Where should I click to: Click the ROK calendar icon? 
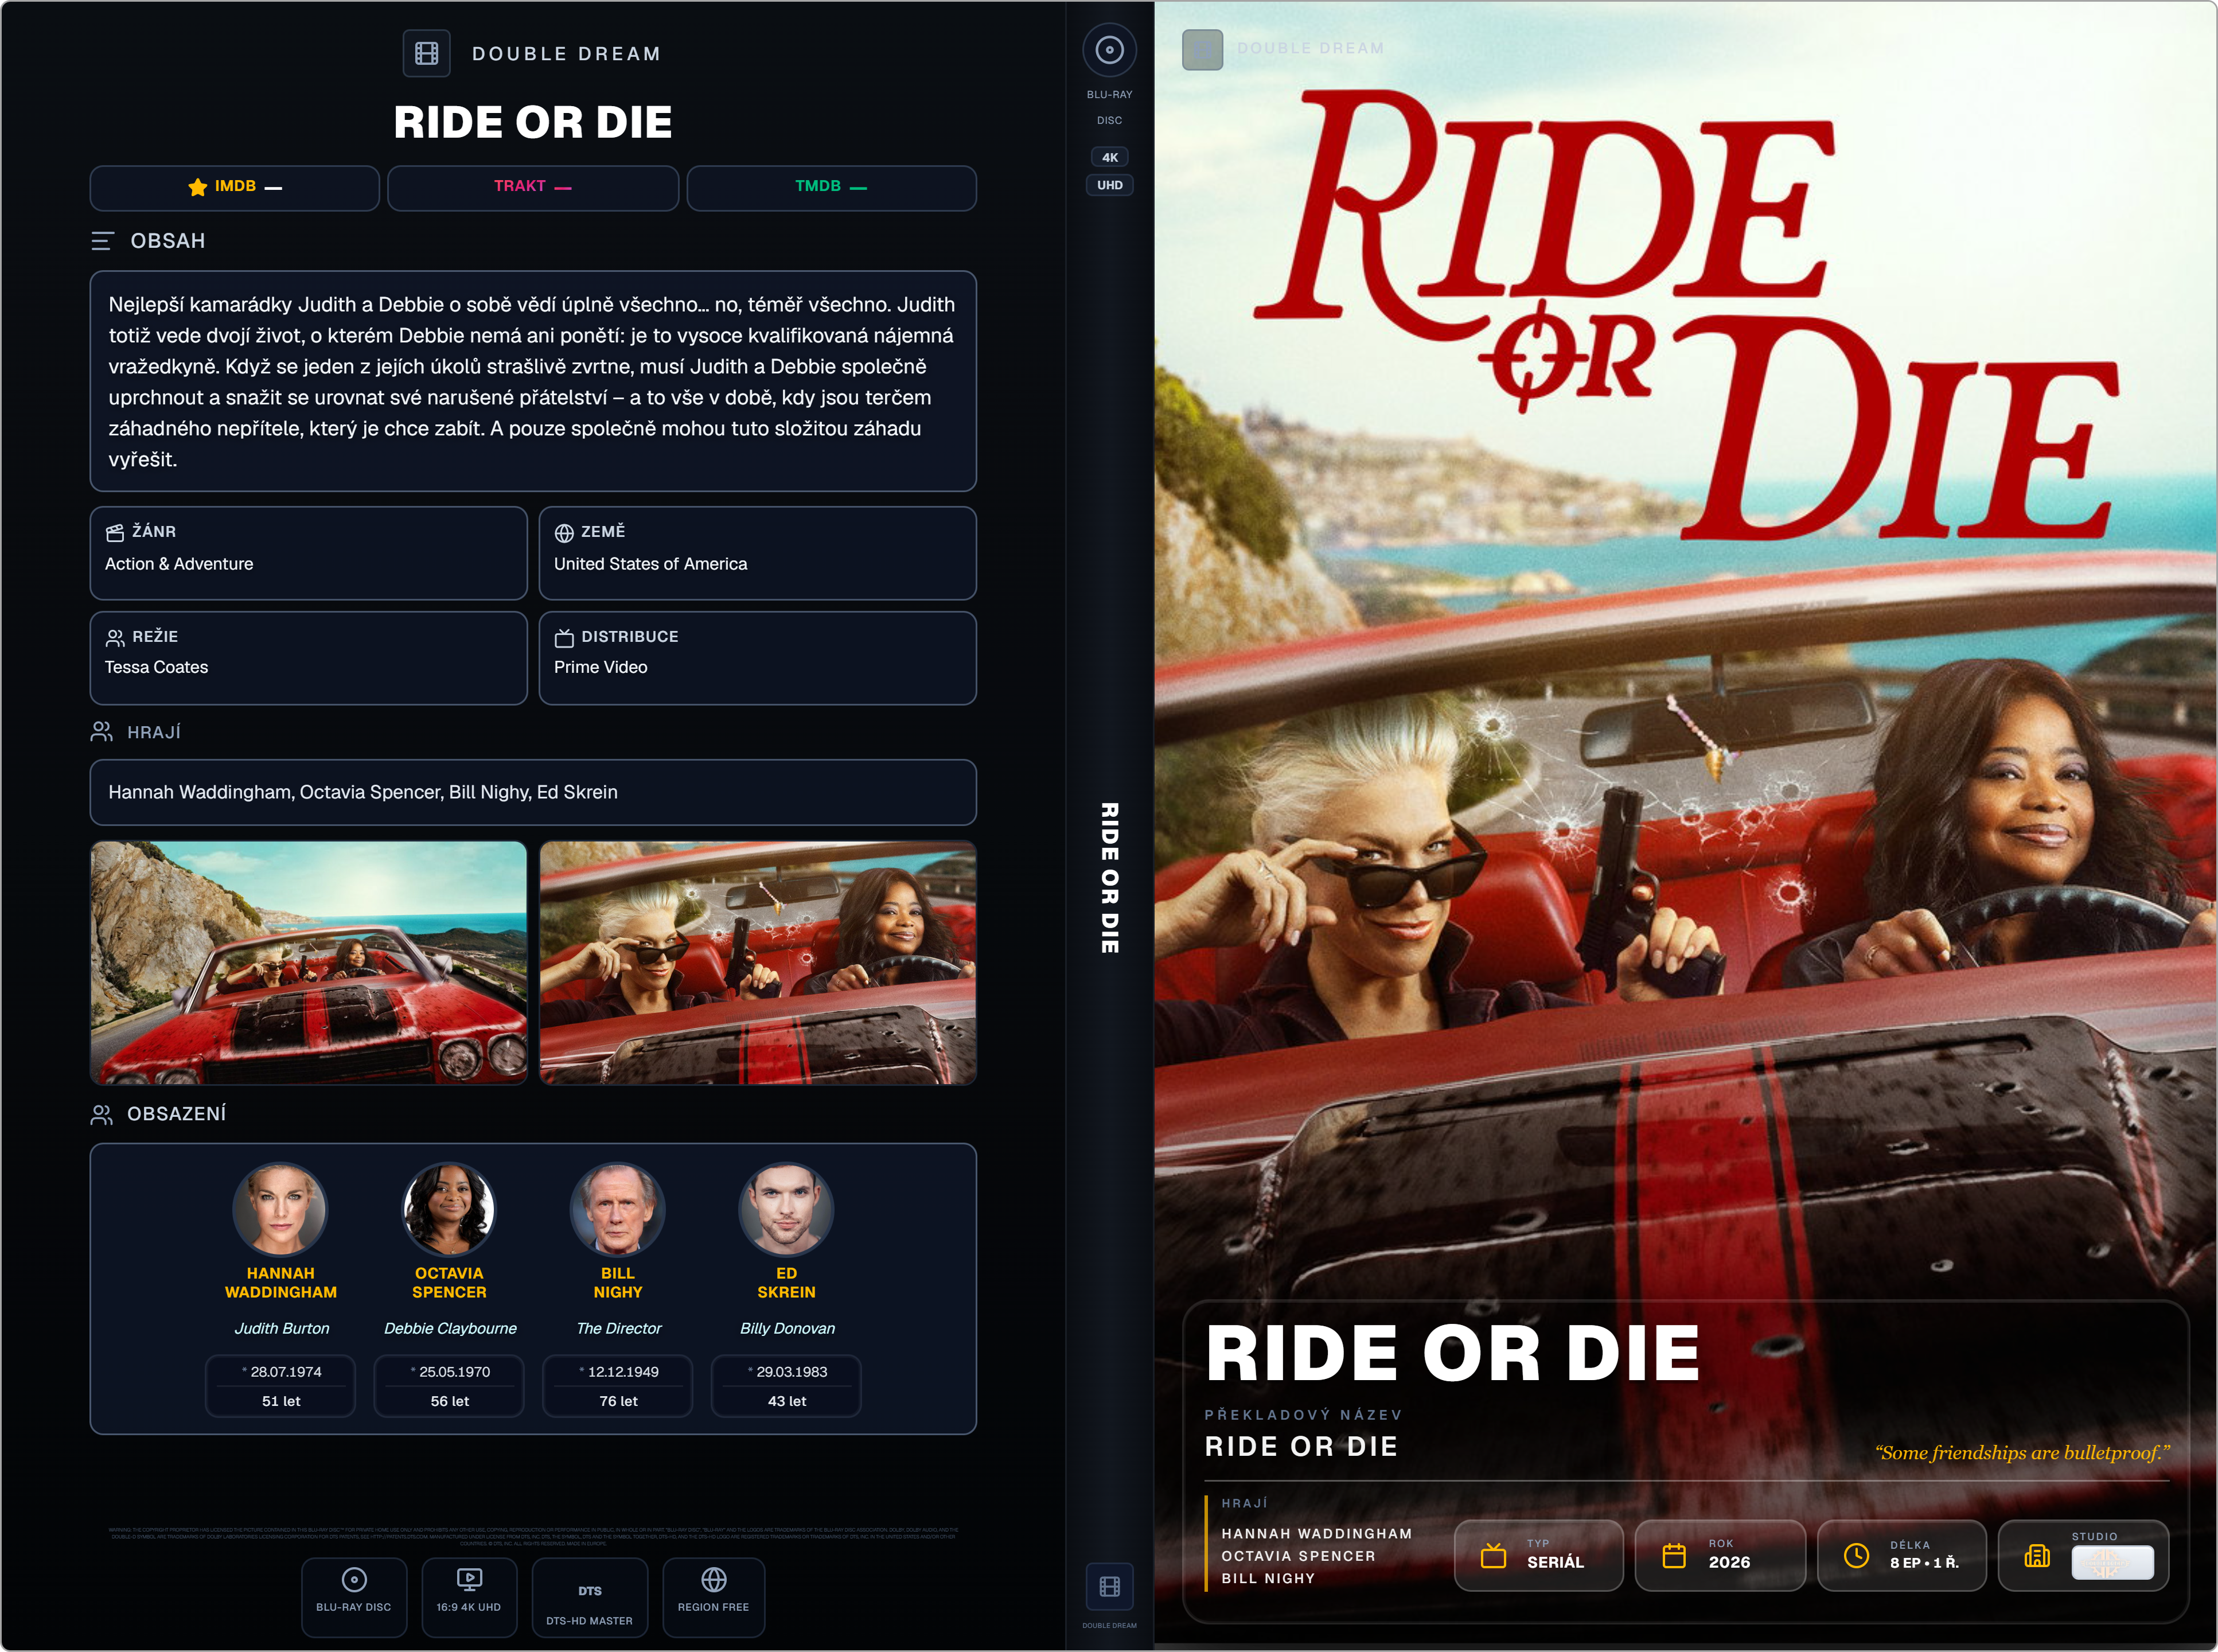pyautogui.click(x=1674, y=1556)
